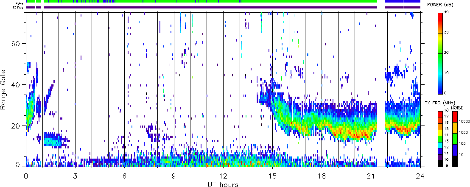470x187 pixels.
Task: Click the cyan segment of the TX FRQ color bar
Action: click(440, 145)
